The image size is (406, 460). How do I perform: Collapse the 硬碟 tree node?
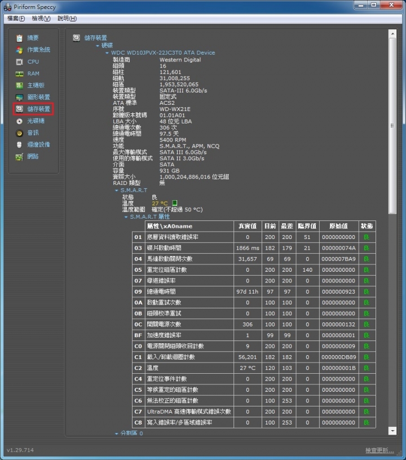tap(98, 46)
